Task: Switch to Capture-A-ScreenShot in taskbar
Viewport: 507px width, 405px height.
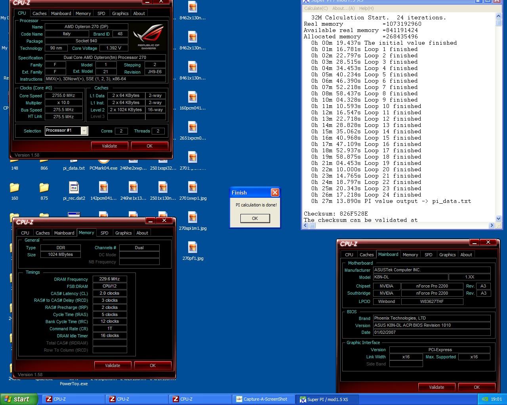Action: (x=264, y=399)
